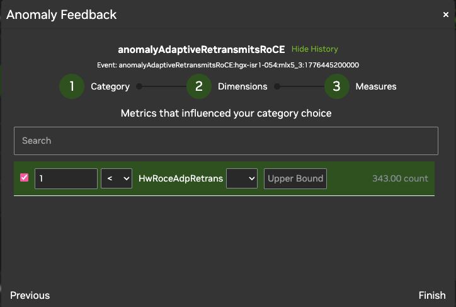This screenshot has height=307, width=456.
Task: Uncheck the HwRoceAdpRetrans metric checkbox
Action: (24, 177)
